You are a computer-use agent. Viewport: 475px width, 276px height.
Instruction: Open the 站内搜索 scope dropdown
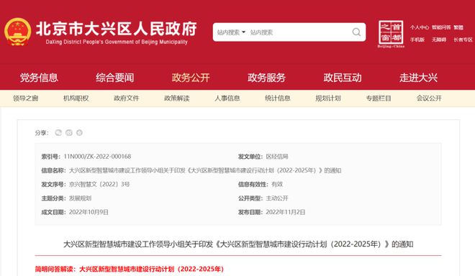231,32
